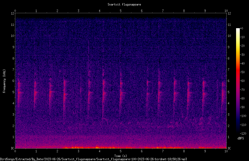Screen dimensions: 249x161
Task: Select the "-30" colorbar label
Action: [x=242, y=55]
